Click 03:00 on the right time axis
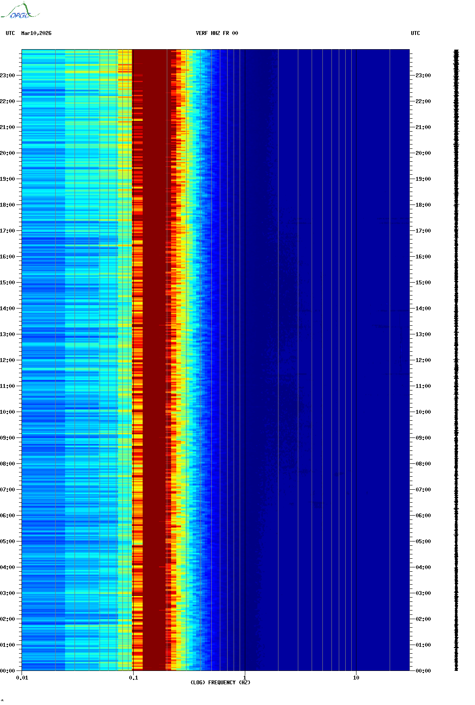This screenshot has height=705, width=475. 423,593
